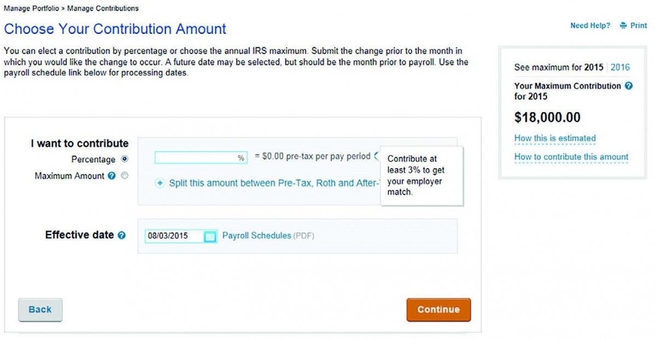Switch to the 2016 maximum view
Screen dimensions: 657x340
point(620,67)
